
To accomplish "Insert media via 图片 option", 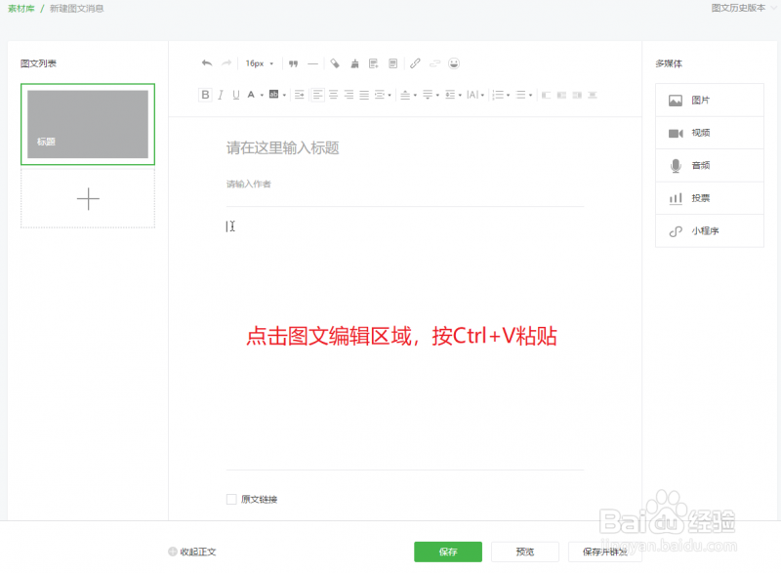I will [710, 101].
